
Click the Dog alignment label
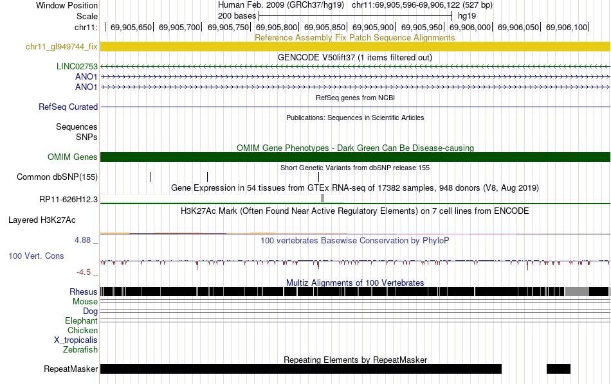(x=90, y=311)
